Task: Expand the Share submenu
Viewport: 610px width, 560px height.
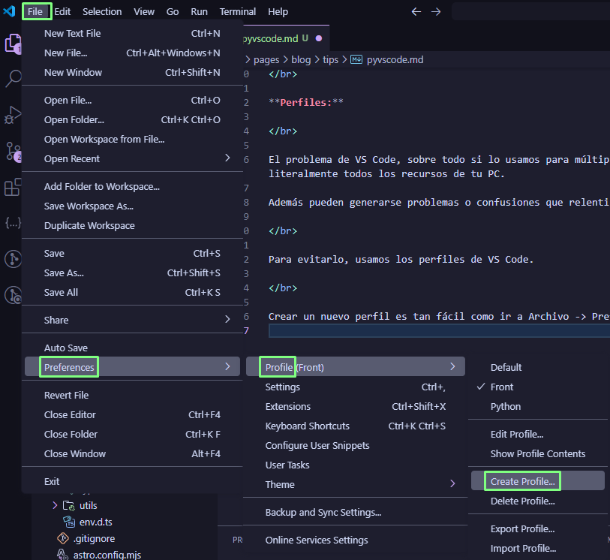Action: click(132, 320)
